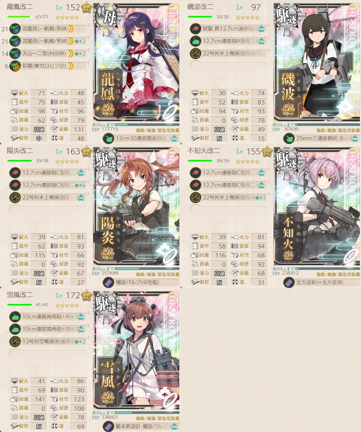Click 陽炎改二's EXP progress bar
Viewport: 361px width, 432px height.
147,268
